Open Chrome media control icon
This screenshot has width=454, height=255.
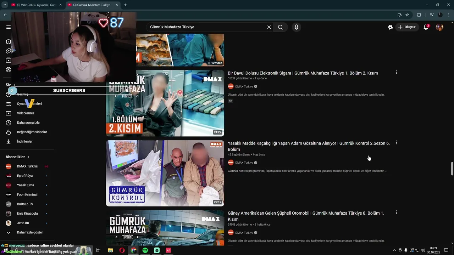pyautogui.click(x=432, y=15)
